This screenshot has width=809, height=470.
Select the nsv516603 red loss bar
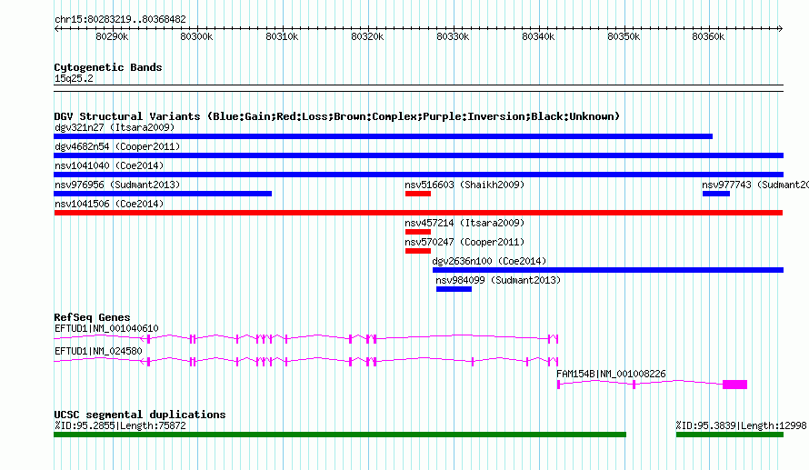418,194
